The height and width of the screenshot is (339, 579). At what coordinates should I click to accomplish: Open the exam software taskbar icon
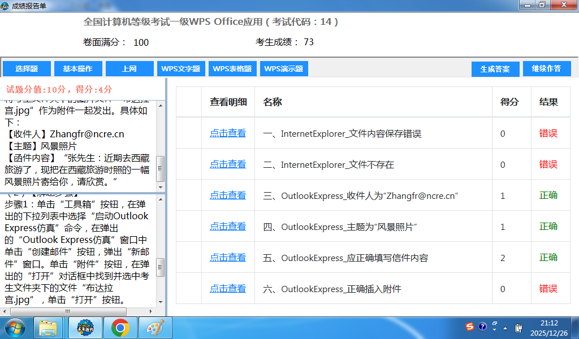(85, 328)
